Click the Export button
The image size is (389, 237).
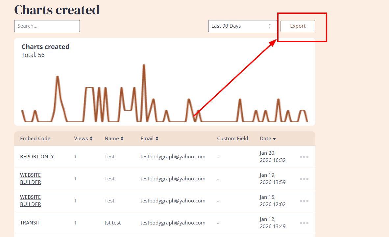(x=298, y=26)
